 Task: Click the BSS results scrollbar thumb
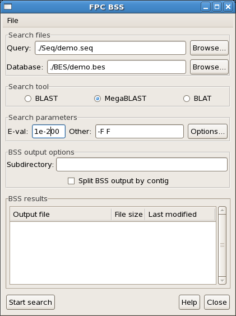[222, 245]
